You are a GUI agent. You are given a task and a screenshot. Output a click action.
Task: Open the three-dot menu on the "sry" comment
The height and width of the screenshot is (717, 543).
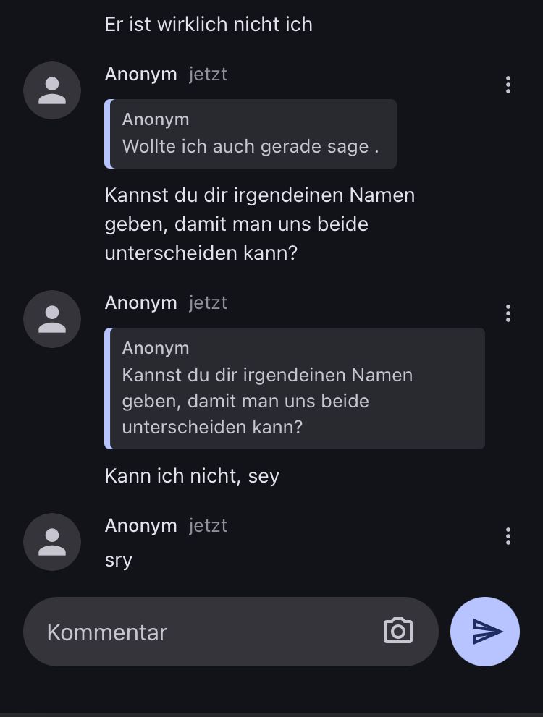pyautogui.click(x=508, y=536)
